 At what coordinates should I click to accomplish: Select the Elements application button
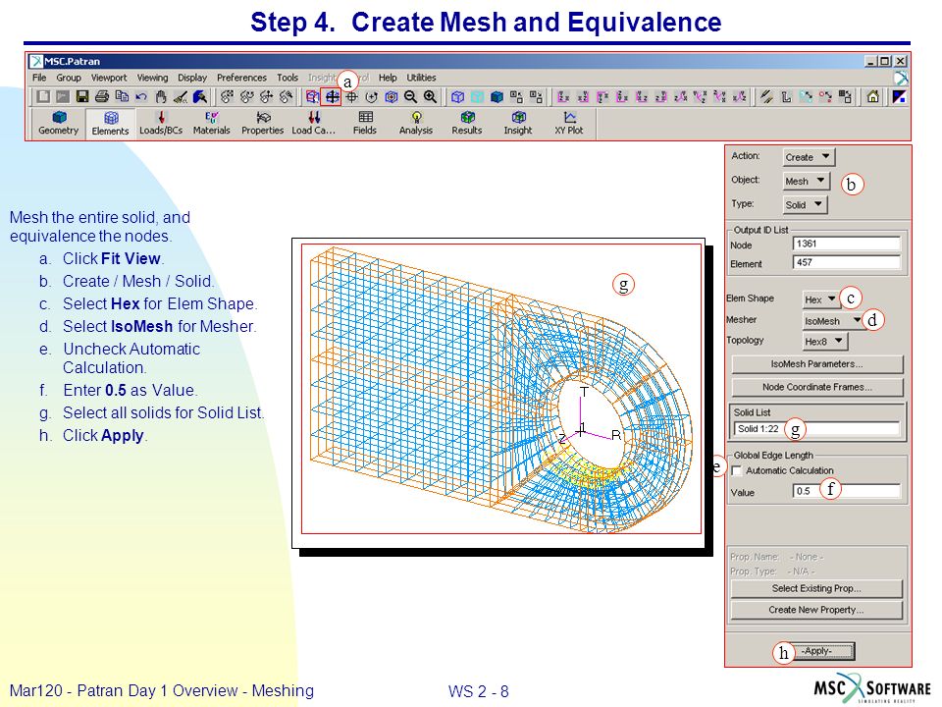coord(111,124)
